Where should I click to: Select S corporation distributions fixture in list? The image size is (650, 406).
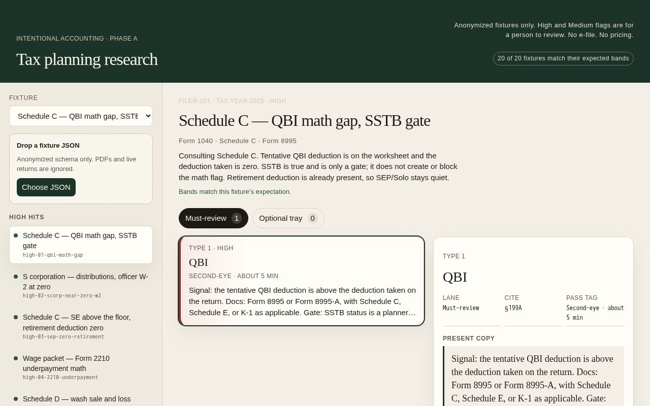pyautogui.click(x=81, y=286)
